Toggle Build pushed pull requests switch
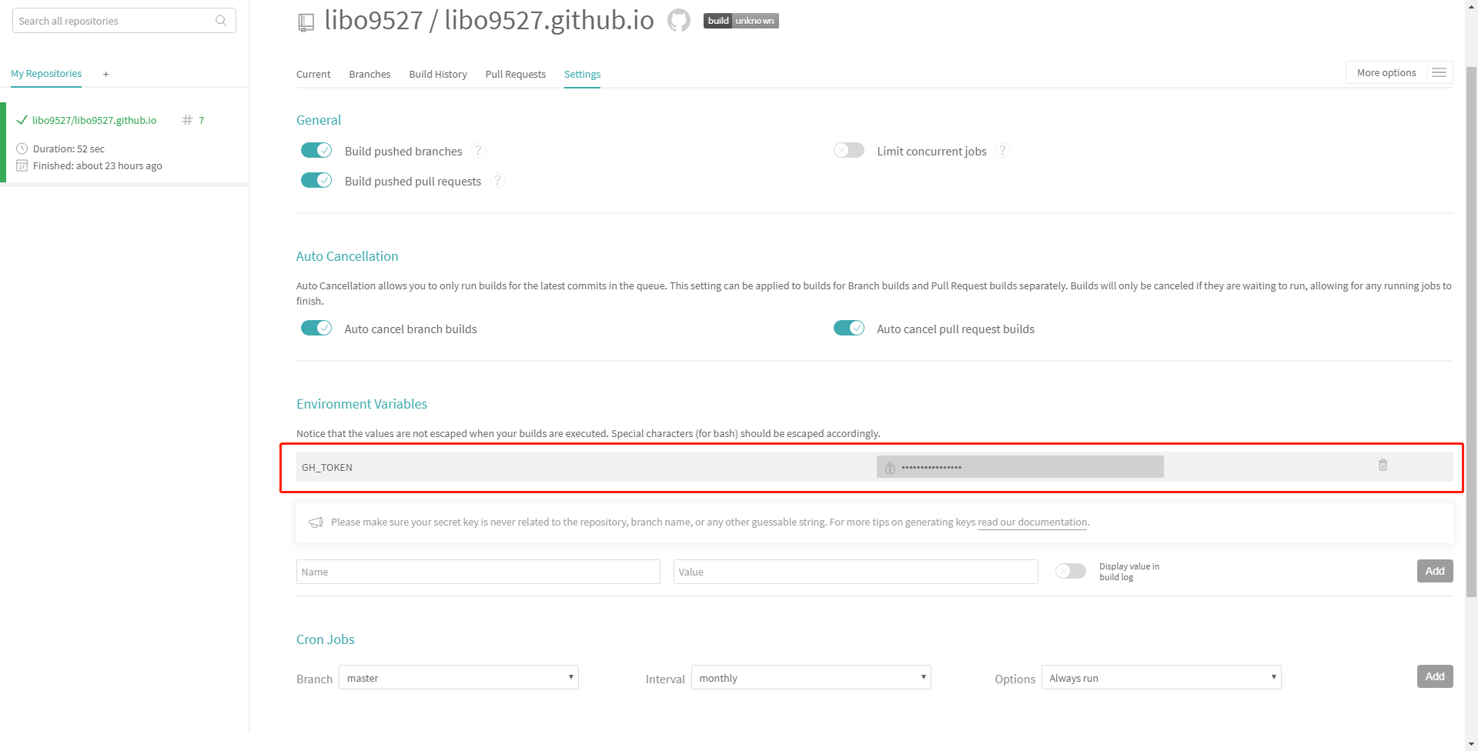Image resolution: width=1478 pixels, height=751 pixels. [316, 180]
